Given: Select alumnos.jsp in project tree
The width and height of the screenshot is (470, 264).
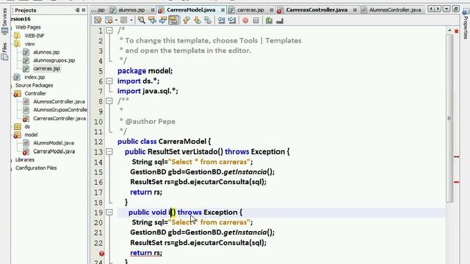Looking at the screenshot, I should (46, 52).
